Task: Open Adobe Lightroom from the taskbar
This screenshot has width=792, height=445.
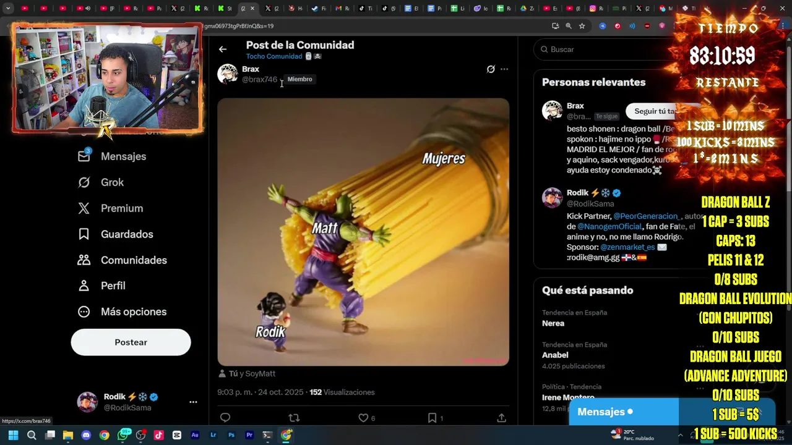Action: [x=213, y=435]
